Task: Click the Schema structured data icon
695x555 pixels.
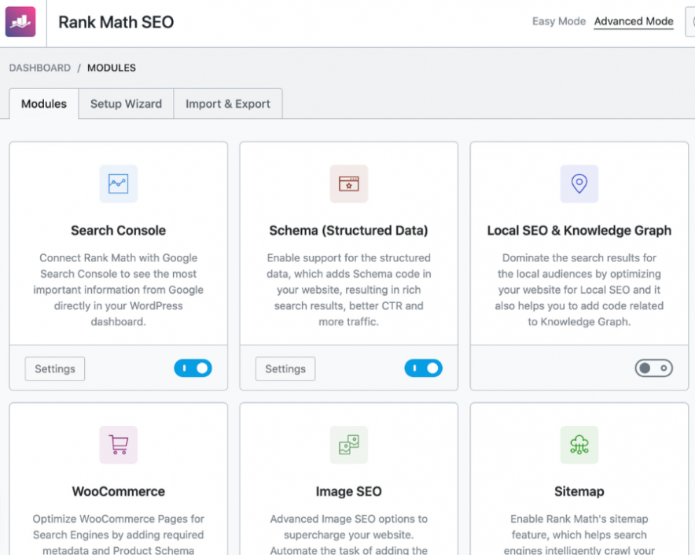Action: (x=348, y=184)
